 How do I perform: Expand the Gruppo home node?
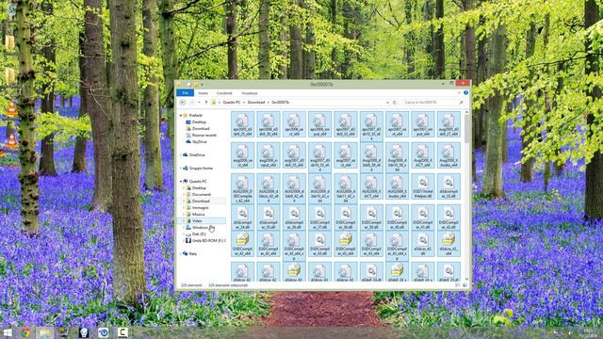coord(181,168)
